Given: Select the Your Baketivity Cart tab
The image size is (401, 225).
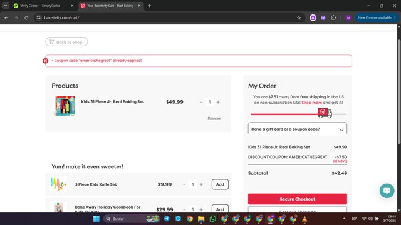Looking at the screenshot, I should 110,6.
